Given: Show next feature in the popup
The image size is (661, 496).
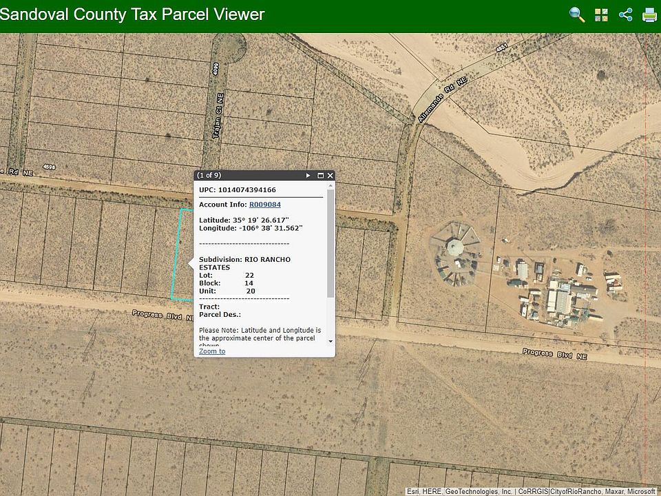Looking at the screenshot, I should click(x=308, y=176).
